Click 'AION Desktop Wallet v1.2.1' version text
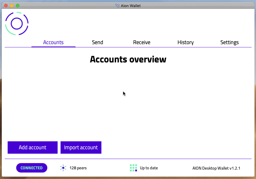256x179 pixels. (216, 168)
